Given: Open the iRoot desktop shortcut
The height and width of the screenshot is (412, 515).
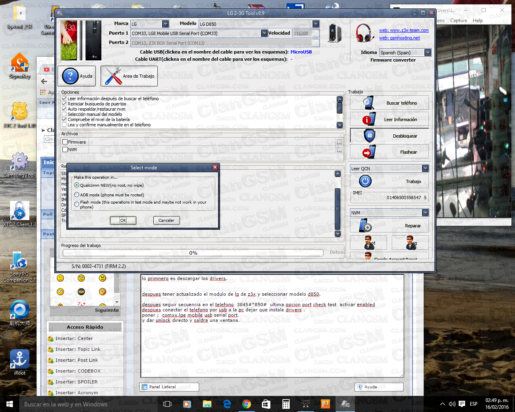Looking at the screenshot, I should coord(20,362).
